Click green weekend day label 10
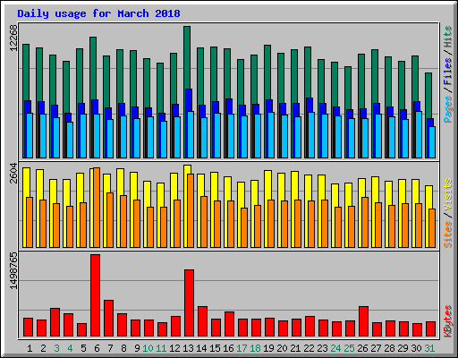458x358 pixels. [x=148, y=348]
